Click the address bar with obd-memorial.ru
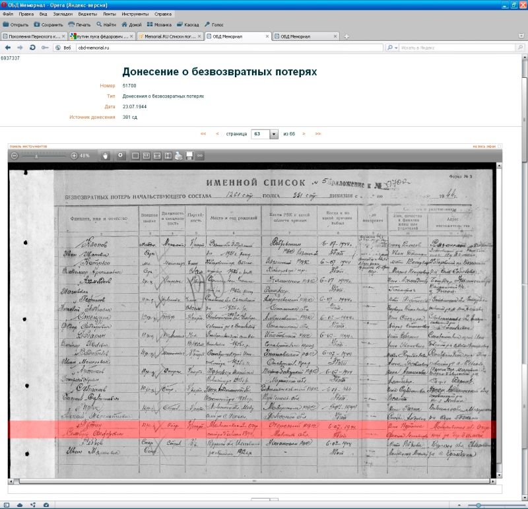 point(224,48)
